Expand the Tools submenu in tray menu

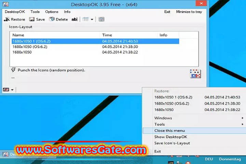(x=194, y=124)
